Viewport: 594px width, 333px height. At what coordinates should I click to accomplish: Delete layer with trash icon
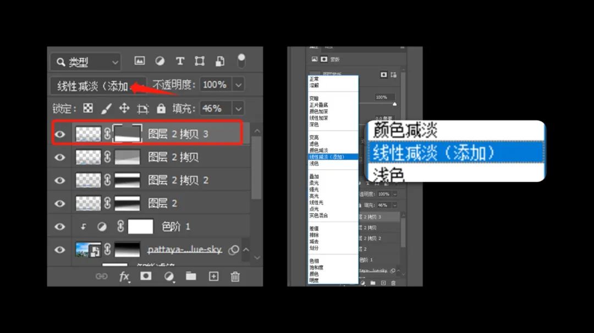[235, 276]
